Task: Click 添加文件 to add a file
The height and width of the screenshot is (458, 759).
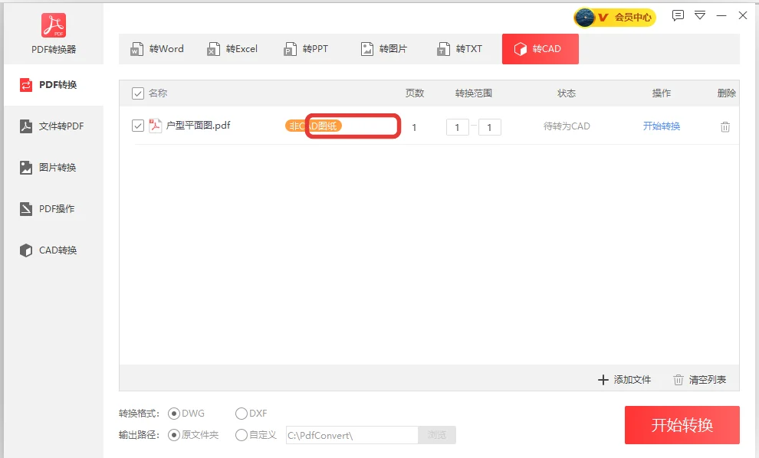Action: 624,380
